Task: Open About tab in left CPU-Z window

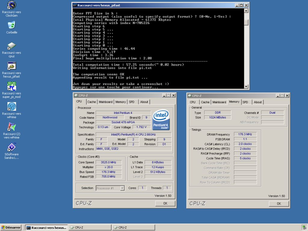Action: pyautogui.click(x=144, y=102)
